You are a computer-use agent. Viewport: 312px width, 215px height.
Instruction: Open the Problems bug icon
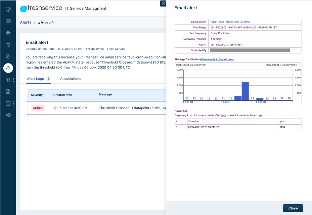click(x=8, y=33)
